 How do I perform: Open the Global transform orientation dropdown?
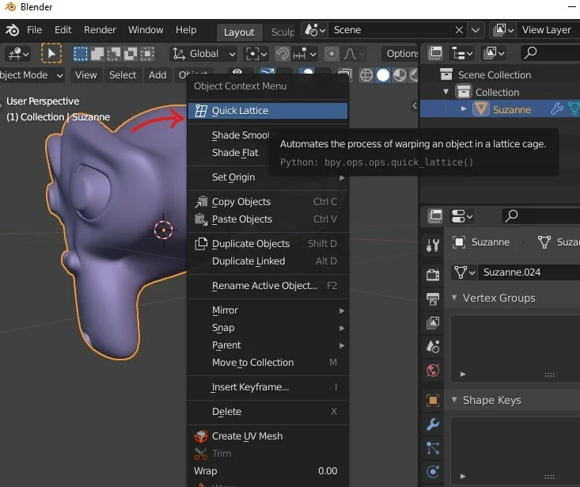pos(204,54)
